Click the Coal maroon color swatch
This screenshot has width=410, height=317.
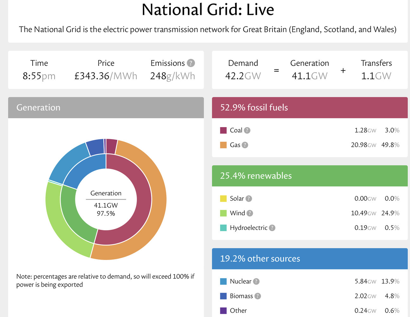pyautogui.click(x=223, y=130)
